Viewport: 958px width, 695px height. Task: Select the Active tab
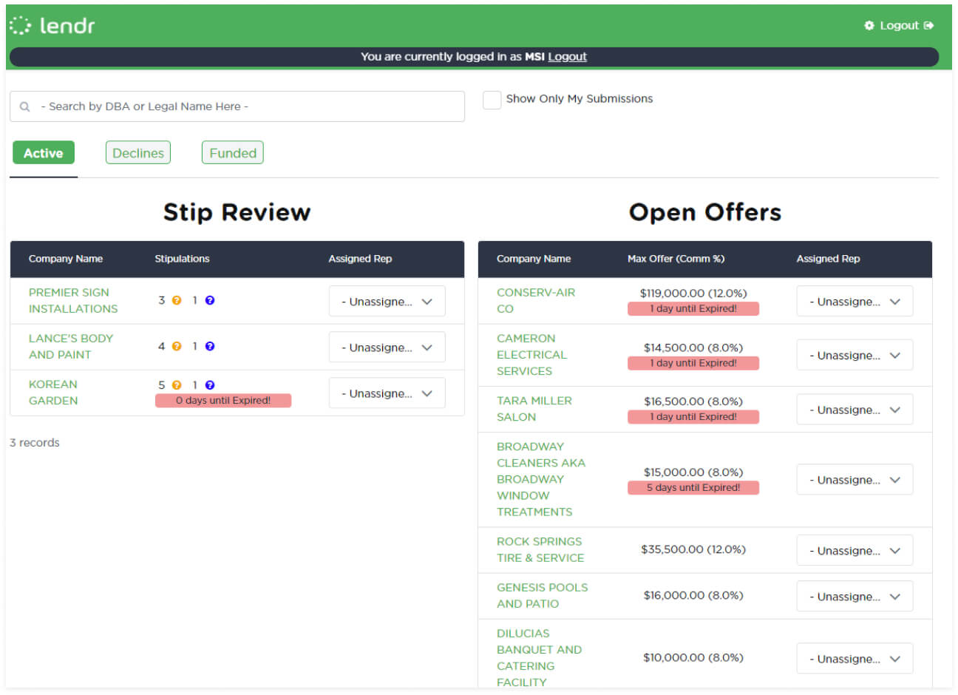[x=43, y=152]
